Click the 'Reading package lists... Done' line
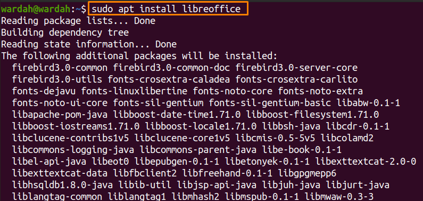Viewport: 423px width, 201px height. pyautogui.click(x=78, y=21)
